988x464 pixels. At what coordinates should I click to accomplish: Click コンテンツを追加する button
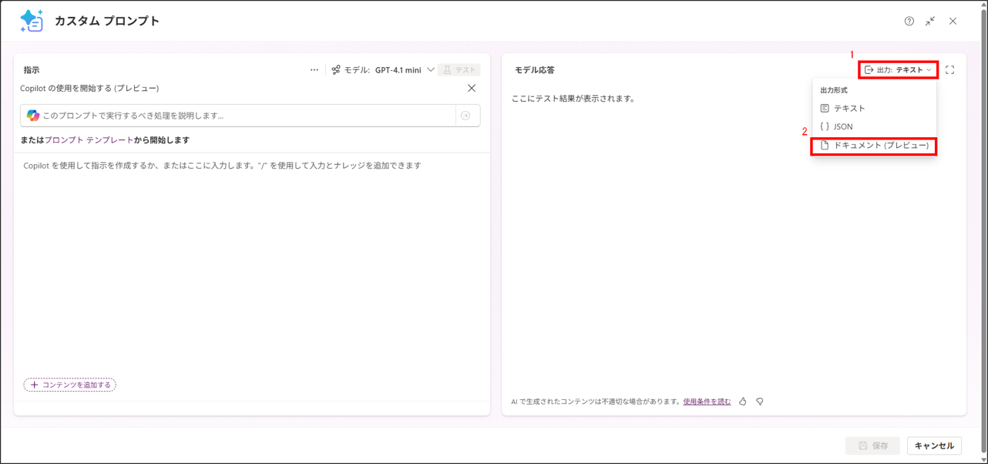coord(70,385)
